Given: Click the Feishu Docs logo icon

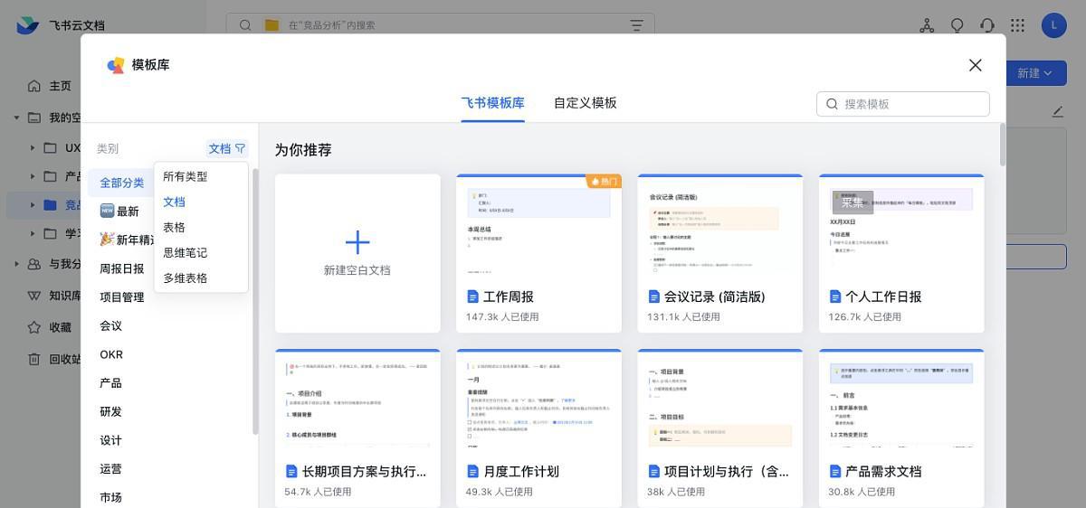Looking at the screenshot, I should 28,25.
